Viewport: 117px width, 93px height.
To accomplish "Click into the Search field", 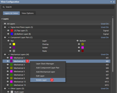I will [58, 7].
